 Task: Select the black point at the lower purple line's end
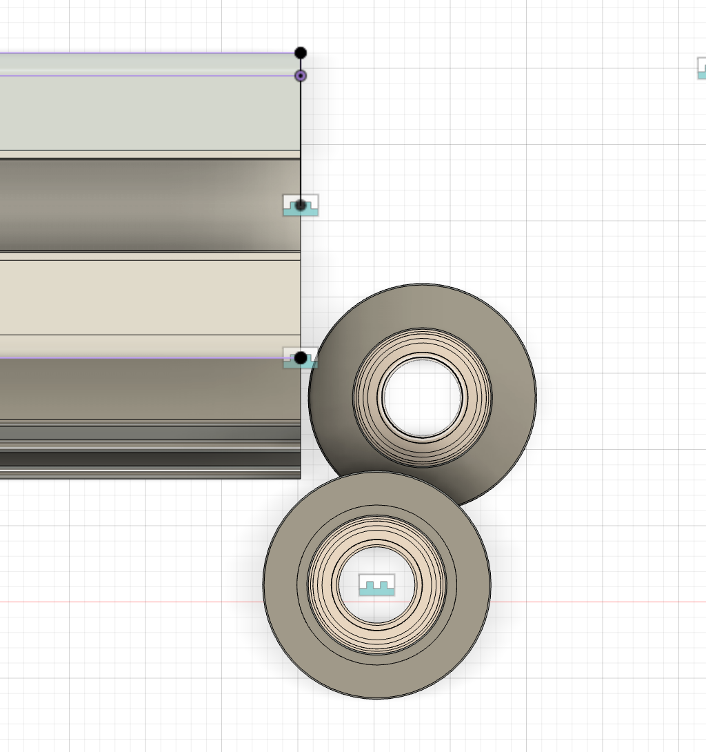301,358
